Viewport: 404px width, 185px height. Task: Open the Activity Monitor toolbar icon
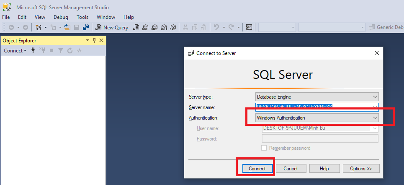tap(249, 27)
